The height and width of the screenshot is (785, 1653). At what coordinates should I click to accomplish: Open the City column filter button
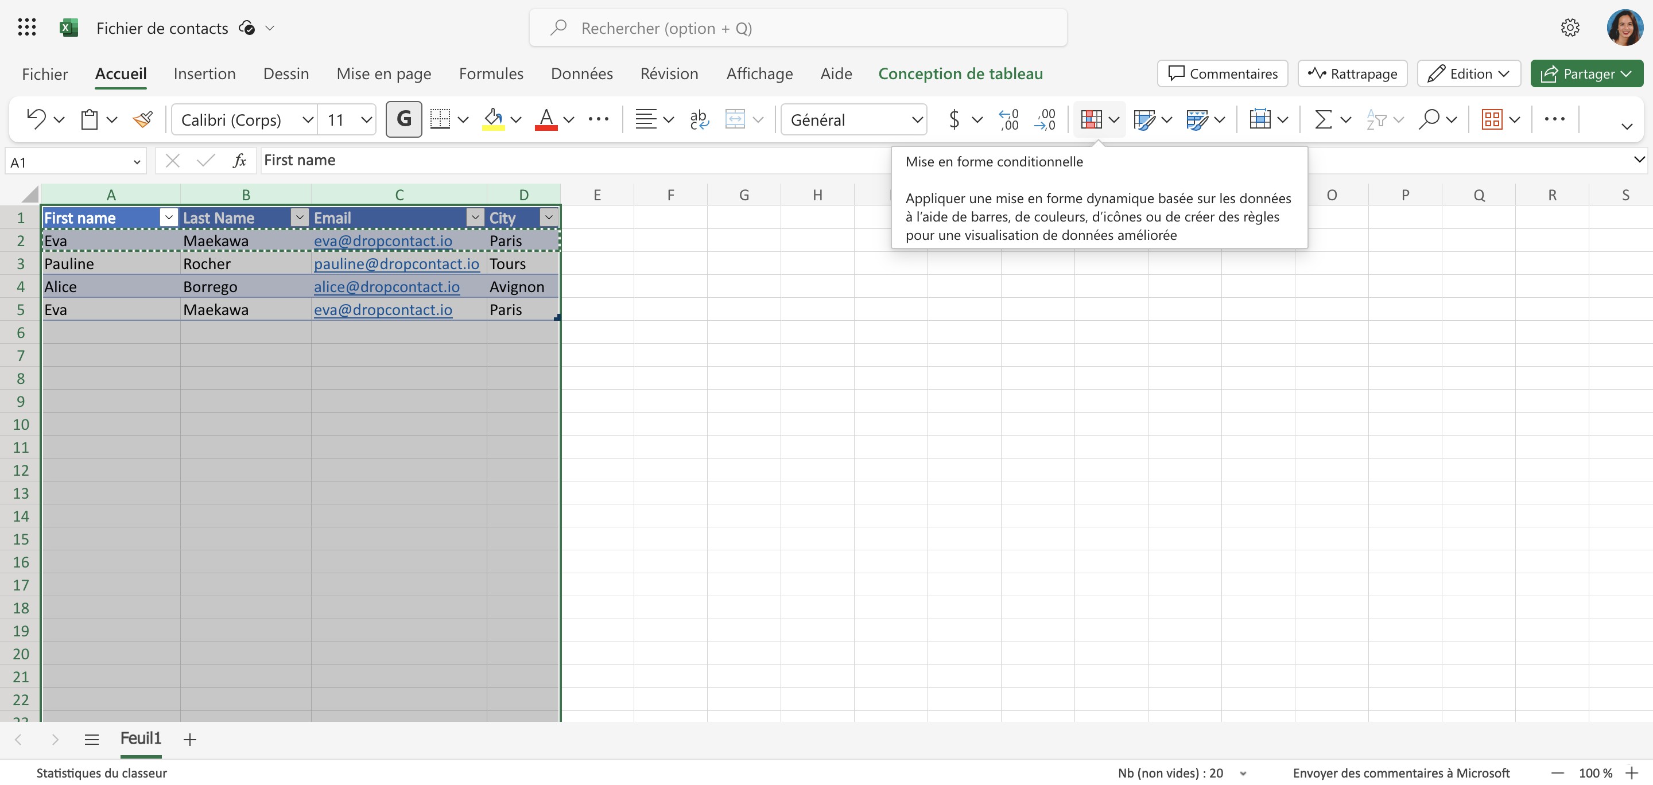(549, 217)
